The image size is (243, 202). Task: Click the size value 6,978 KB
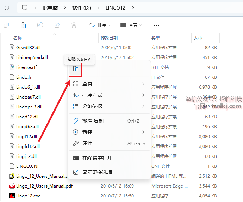pos(208,87)
